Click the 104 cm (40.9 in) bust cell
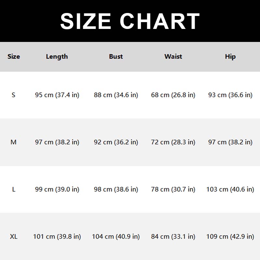This screenshot has width=260, height=260. 116,236
